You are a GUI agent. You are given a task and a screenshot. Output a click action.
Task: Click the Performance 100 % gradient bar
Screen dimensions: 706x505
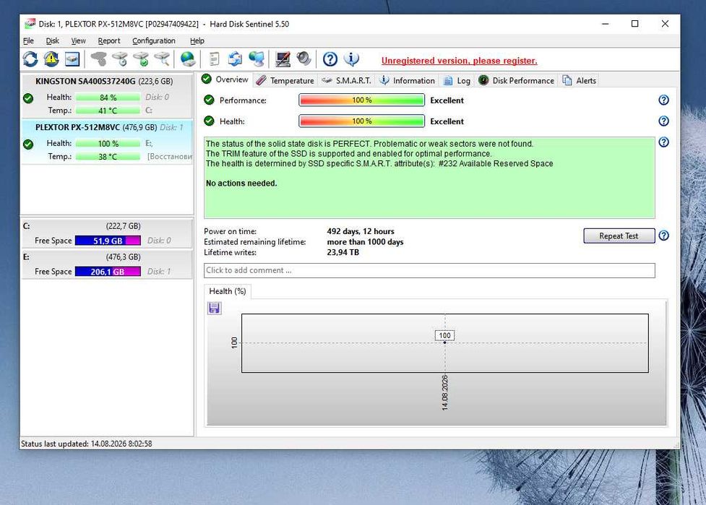coord(361,100)
